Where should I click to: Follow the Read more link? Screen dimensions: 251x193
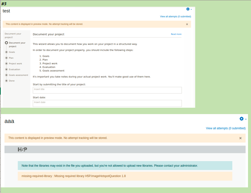point(176,34)
